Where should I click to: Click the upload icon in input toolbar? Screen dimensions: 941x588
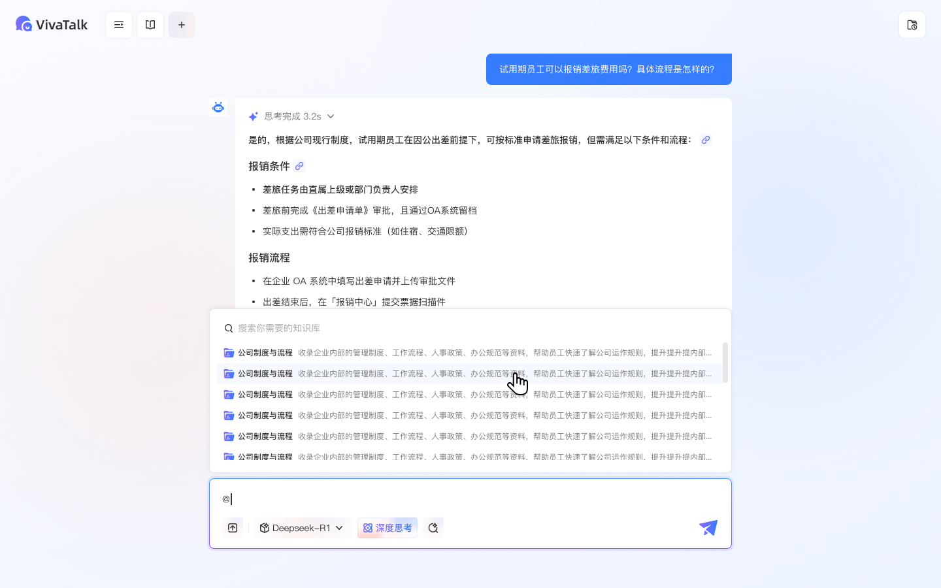point(233,528)
